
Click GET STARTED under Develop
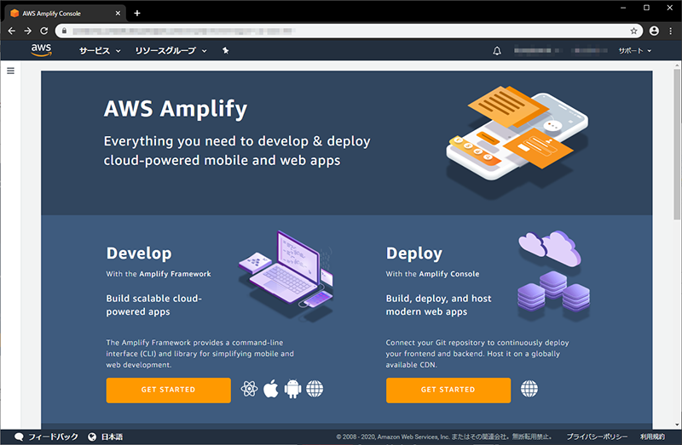168,390
